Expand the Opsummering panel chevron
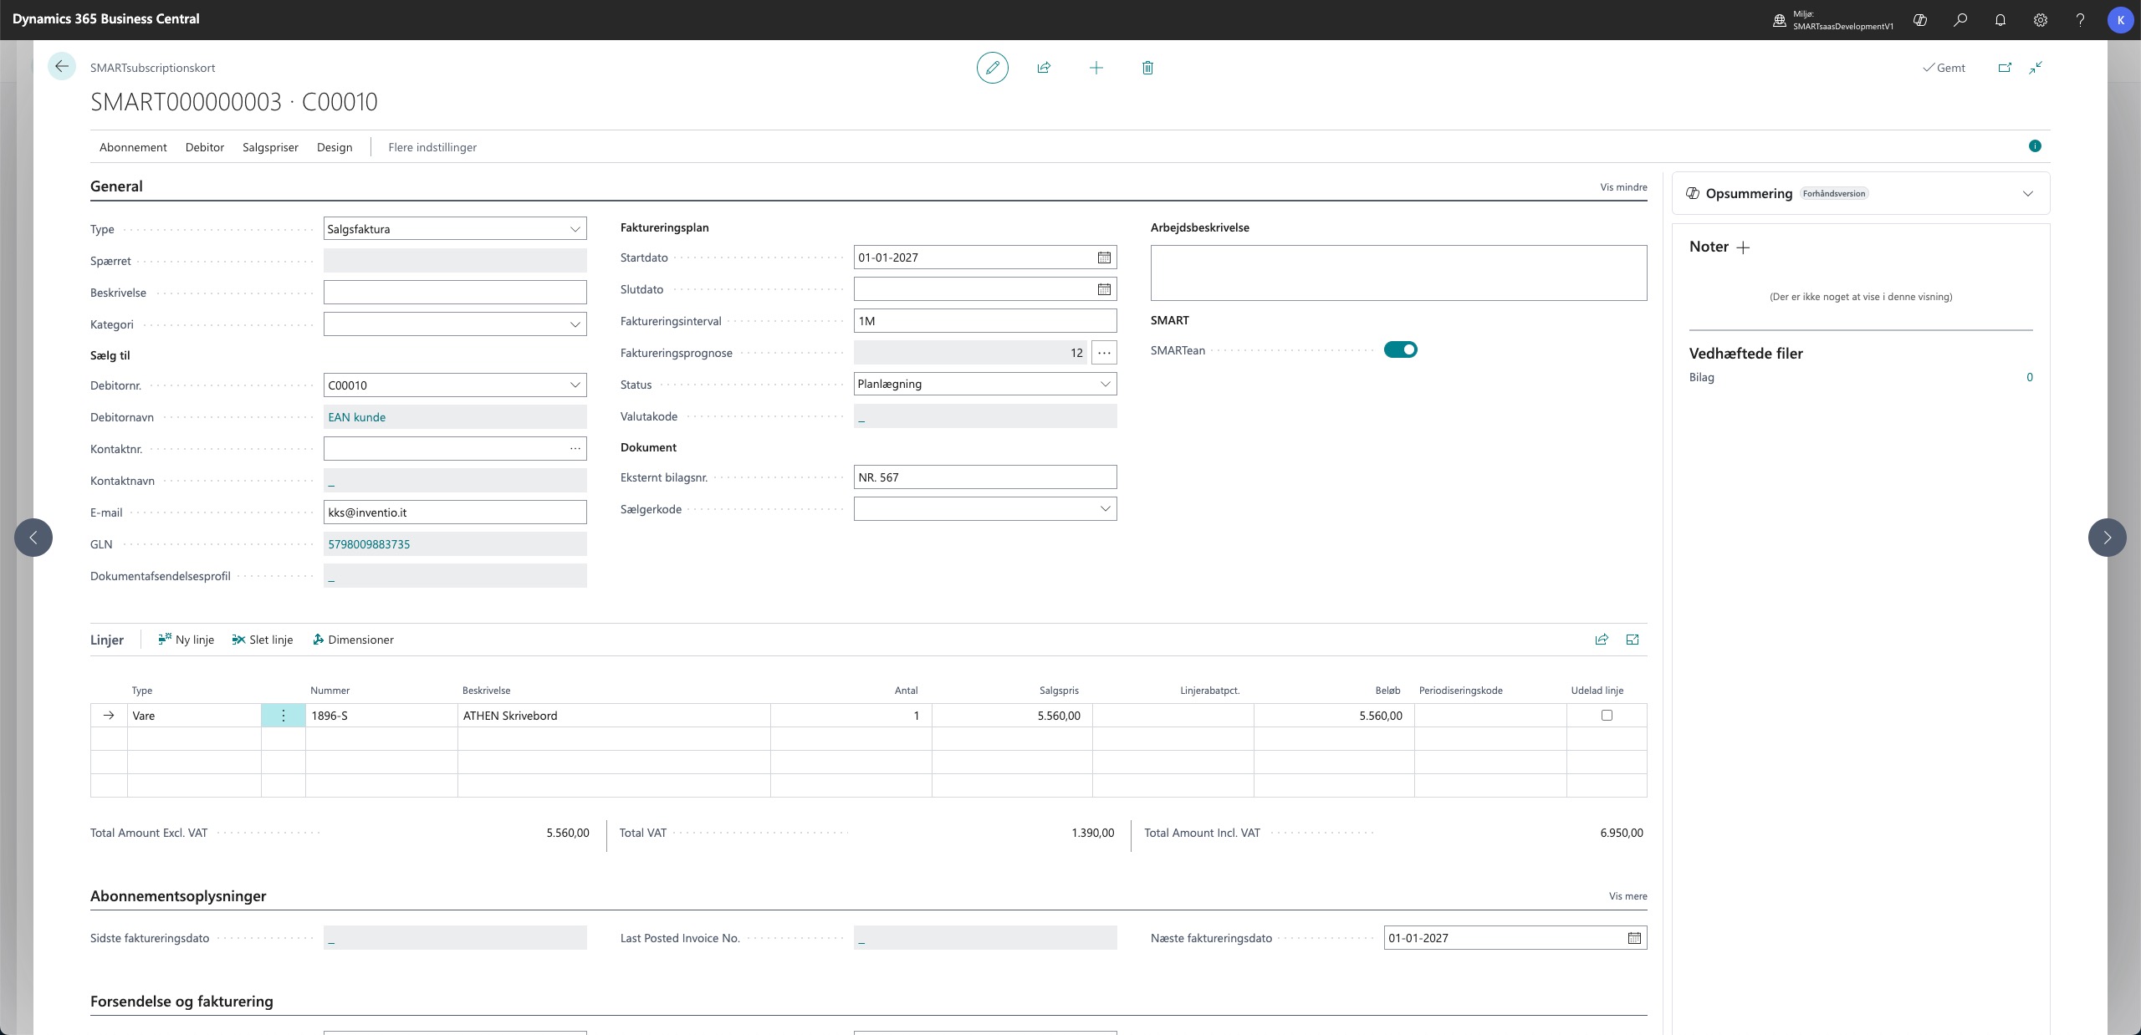This screenshot has width=2141, height=1035. (2027, 193)
